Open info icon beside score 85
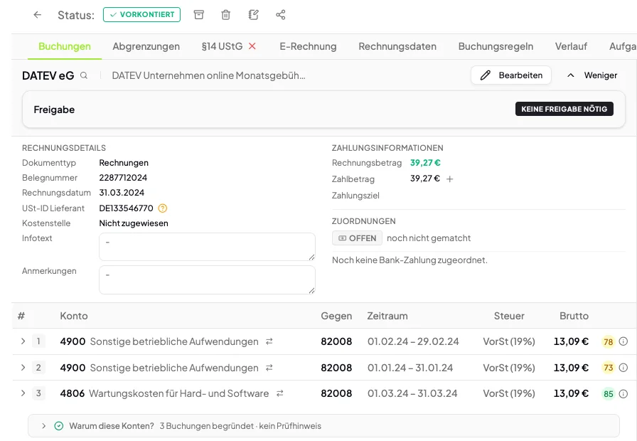This screenshot has height=441, width=637. point(623,394)
